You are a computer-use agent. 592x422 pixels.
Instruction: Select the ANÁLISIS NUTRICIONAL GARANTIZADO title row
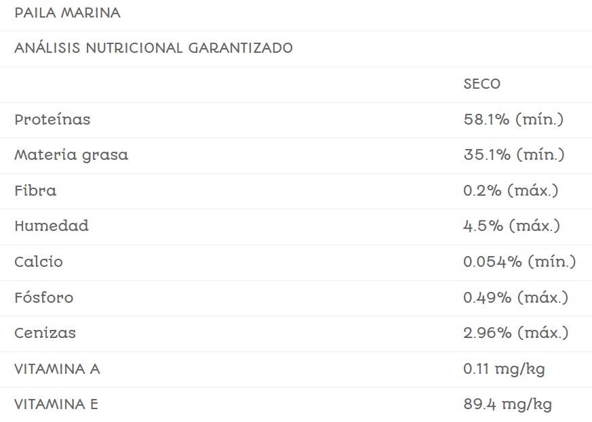click(153, 48)
